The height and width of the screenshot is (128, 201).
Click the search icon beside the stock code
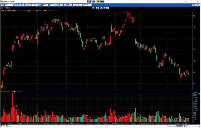click(x=16, y=5)
